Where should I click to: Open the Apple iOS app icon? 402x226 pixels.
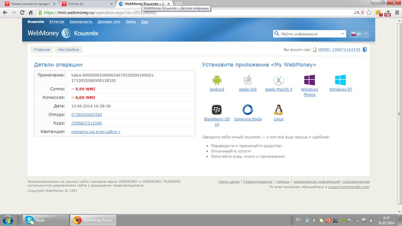tap(248, 80)
